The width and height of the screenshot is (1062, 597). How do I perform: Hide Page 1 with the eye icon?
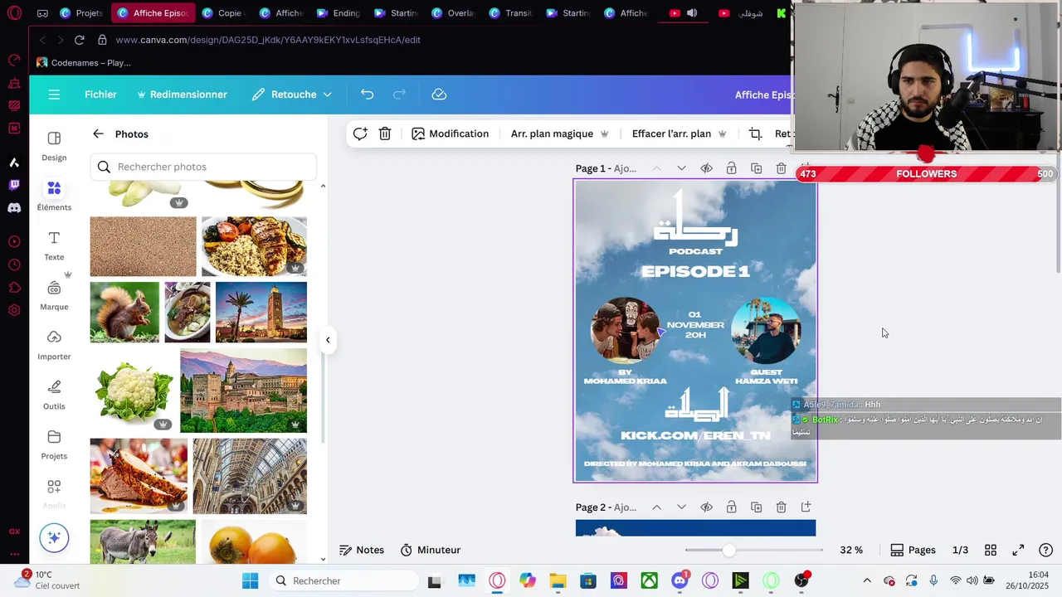pyautogui.click(x=706, y=168)
